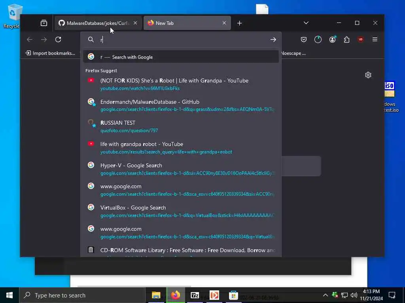Click the Type here to search box
The image size is (405, 303).
[82, 295]
